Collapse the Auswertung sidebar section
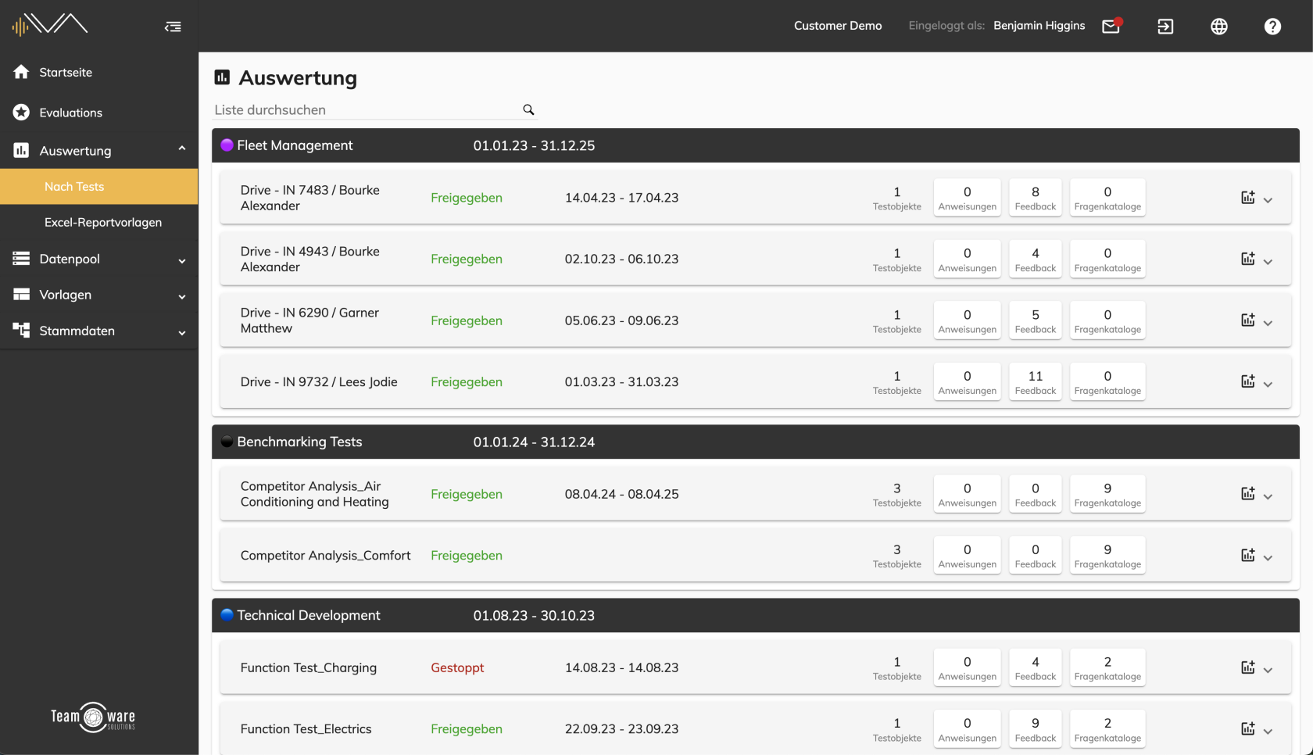The image size is (1313, 755). click(x=182, y=149)
